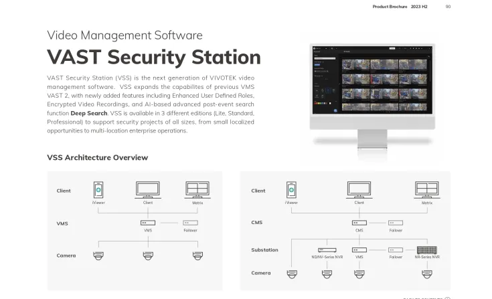The image size is (492, 299).
Task: Select the CMS server box icon
Action: coord(359,223)
